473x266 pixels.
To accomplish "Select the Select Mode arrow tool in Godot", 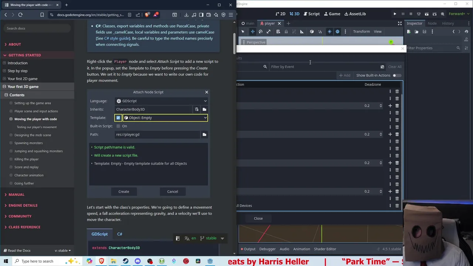I will pos(243,31).
